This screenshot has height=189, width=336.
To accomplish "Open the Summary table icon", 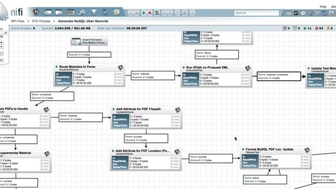I will pos(289,13).
